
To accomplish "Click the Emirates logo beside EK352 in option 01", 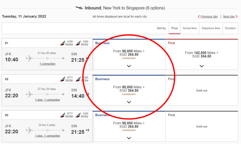I will click(x=78, y=43).
